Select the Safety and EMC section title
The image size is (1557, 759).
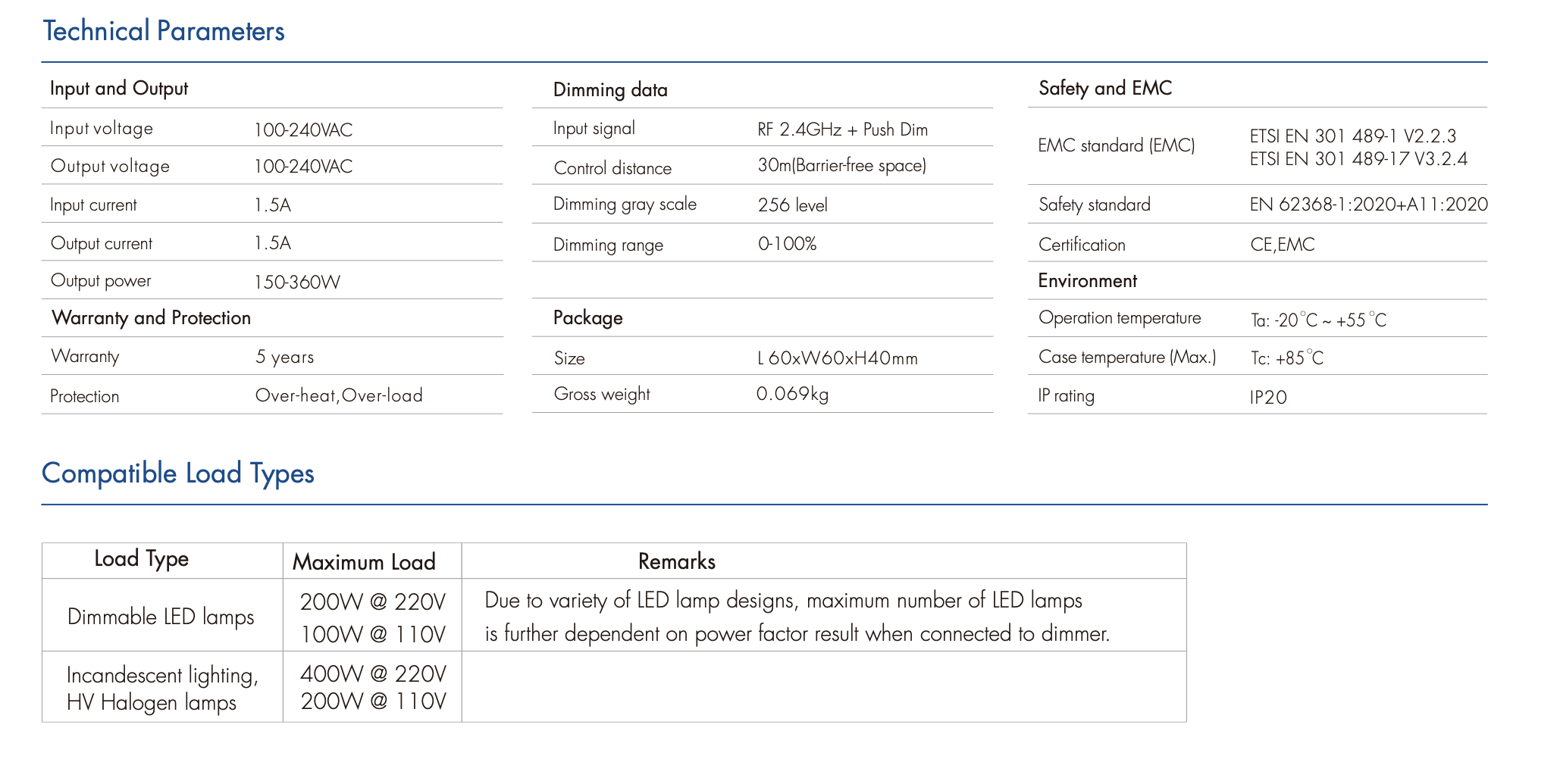point(1104,89)
